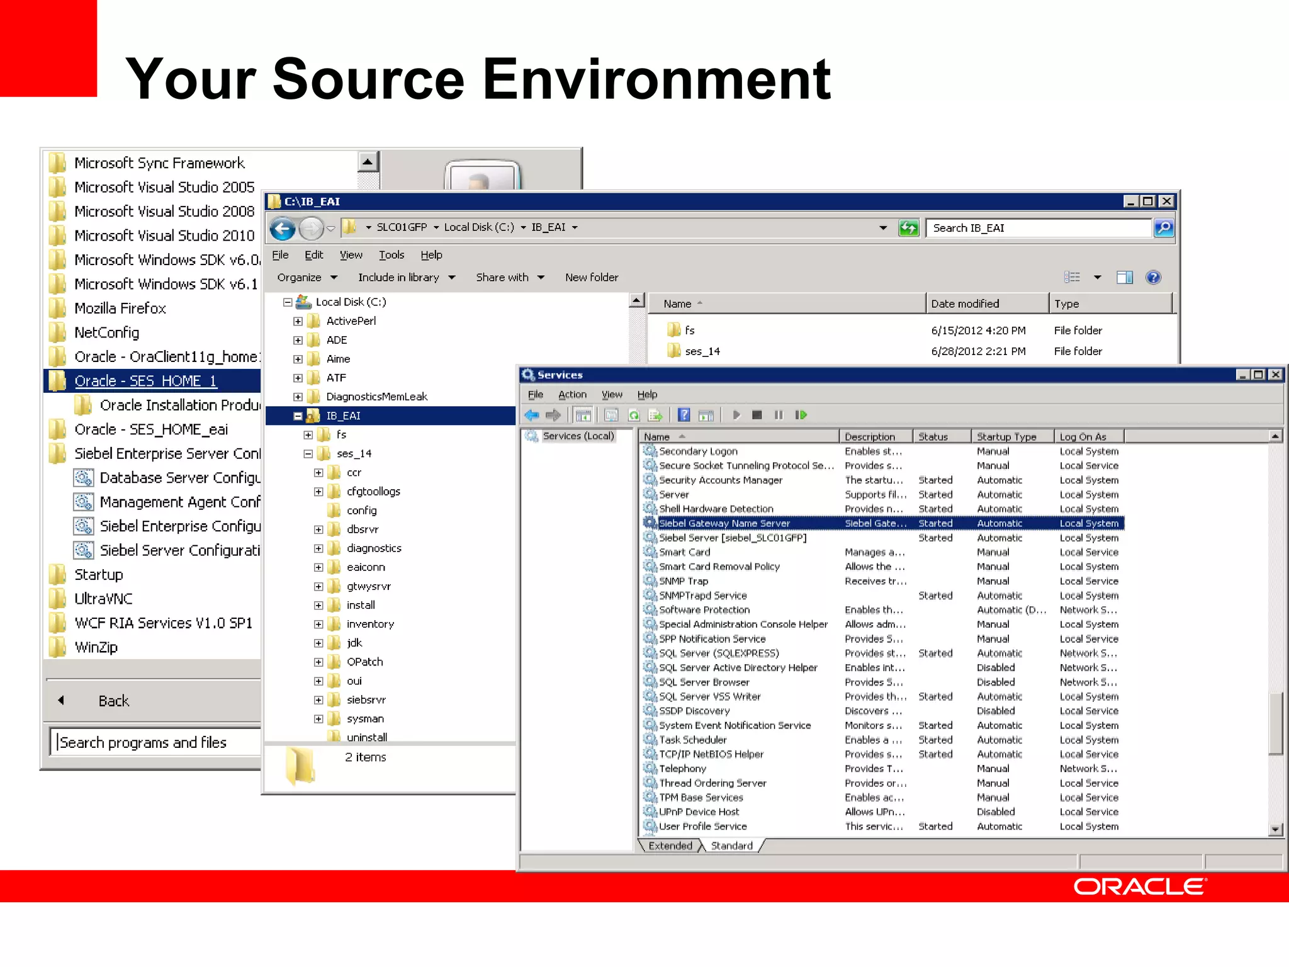Open Services Action menu

pos(572,395)
